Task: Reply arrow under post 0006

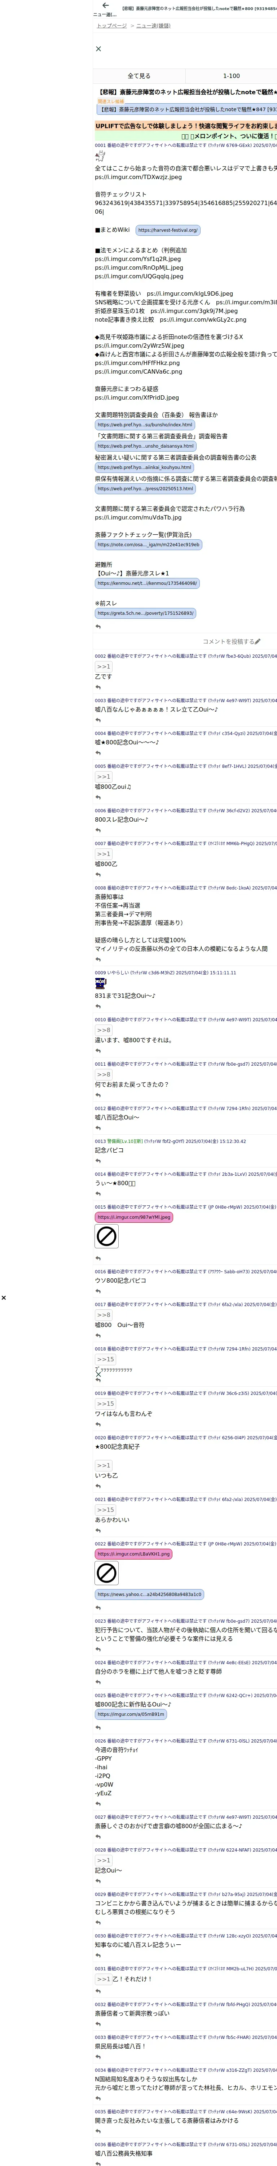Action: 97,831
